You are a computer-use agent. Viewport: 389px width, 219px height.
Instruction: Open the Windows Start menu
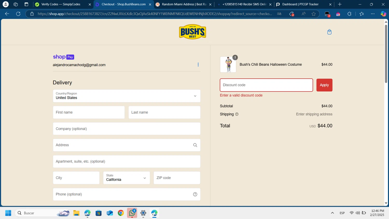[x=8, y=213]
